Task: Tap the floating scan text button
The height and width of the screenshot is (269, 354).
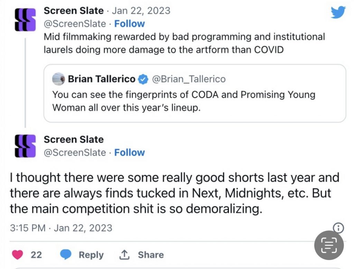Action: pos(329,245)
